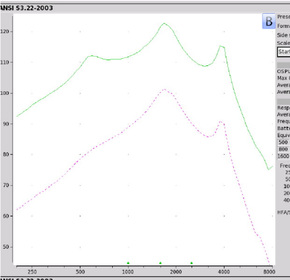Select the 500 cell in the table
The height and width of the screenshot is (280, 290).
coord(283,142)
